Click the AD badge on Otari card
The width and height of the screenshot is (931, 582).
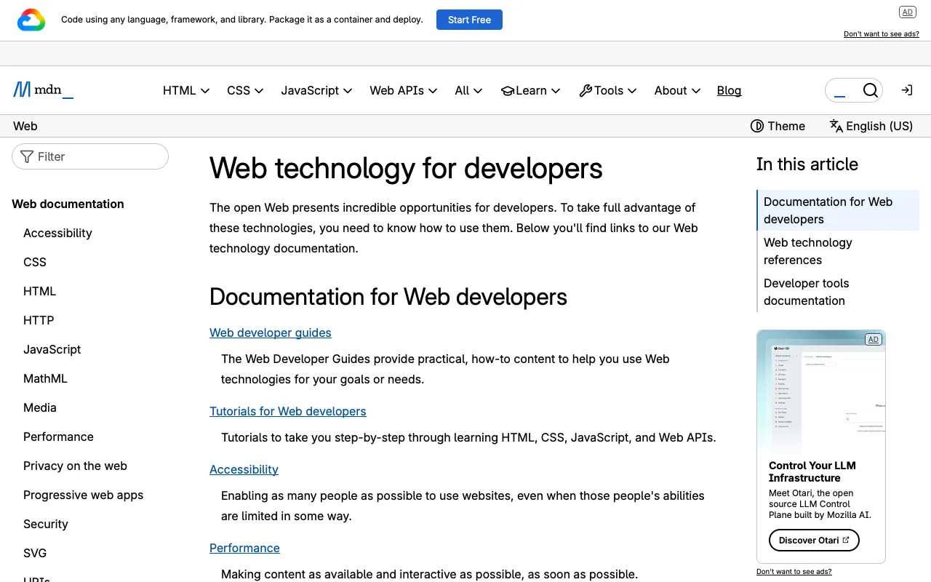click(x=873, y=340)
